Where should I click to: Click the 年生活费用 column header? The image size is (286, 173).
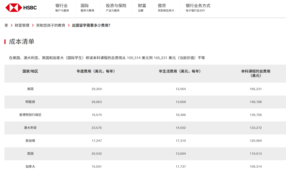(x=180, y=71)
